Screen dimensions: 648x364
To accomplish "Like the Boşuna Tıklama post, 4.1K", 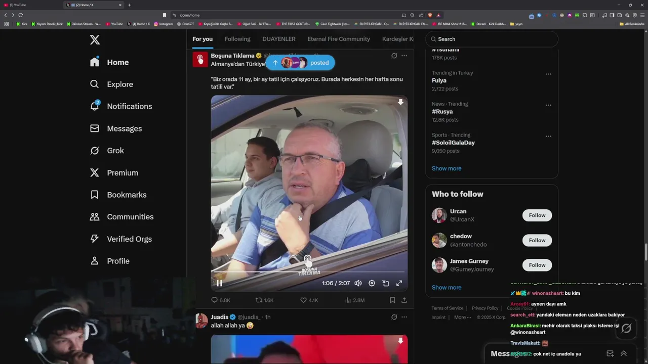I will coord(309,300).
